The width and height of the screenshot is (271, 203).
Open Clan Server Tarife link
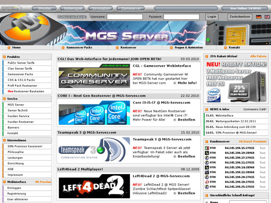[20, 69]
